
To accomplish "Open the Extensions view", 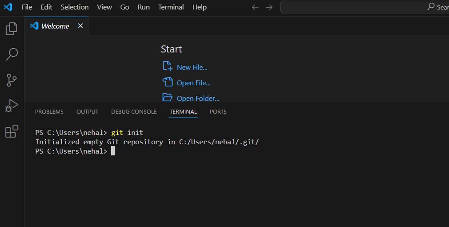I will coord(12,131).
